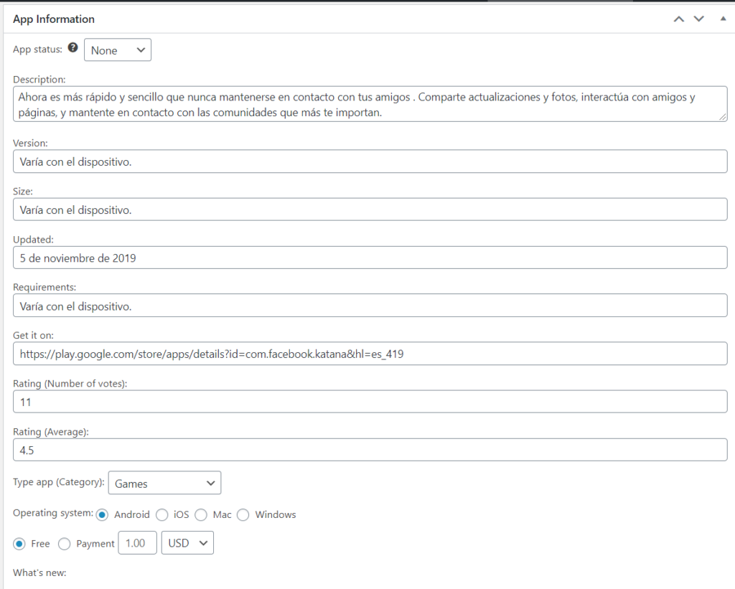Click the Version input field
The width and height of the screenshot is (735, 589).
(x=370, y=161)
